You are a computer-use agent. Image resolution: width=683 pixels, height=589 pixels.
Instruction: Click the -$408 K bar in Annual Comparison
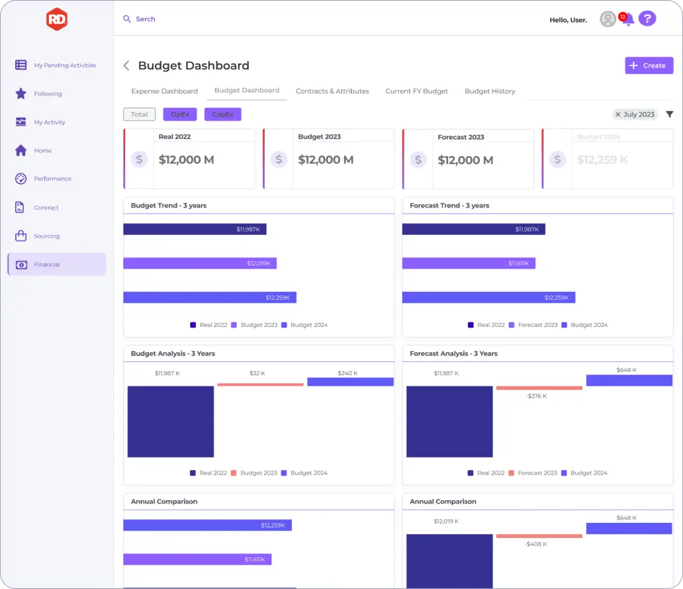click(539, 536)
